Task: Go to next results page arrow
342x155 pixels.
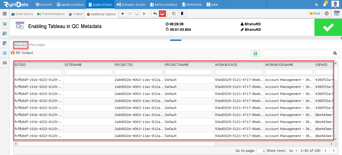Action: point(333,151)
